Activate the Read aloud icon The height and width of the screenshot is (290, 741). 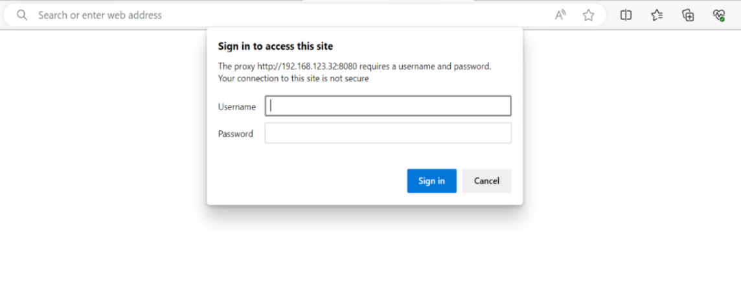(560, 15)
